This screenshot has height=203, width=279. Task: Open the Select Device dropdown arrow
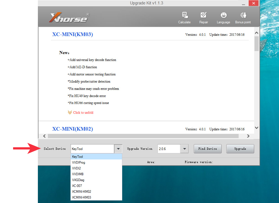click(118, 149)
